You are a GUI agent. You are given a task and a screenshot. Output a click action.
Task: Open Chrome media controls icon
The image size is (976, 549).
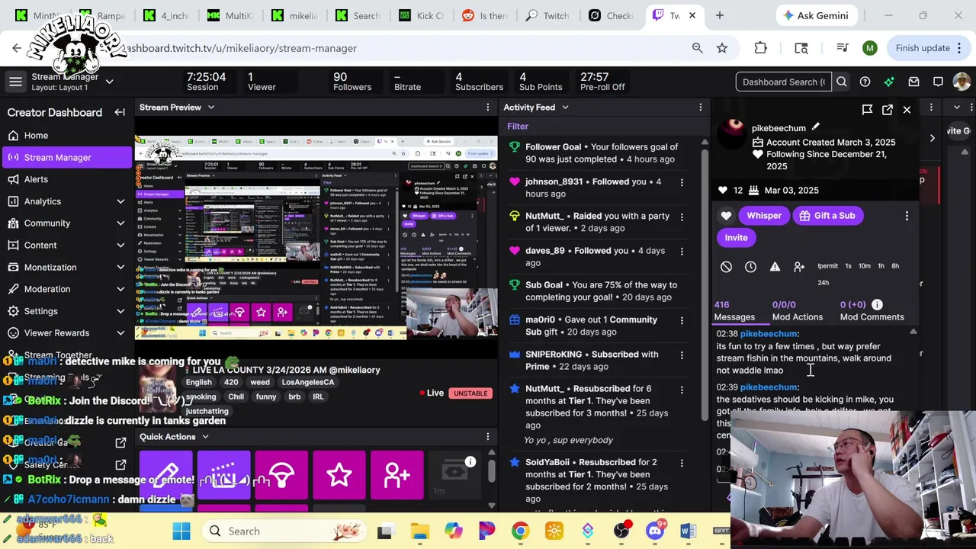click(843, 48)
